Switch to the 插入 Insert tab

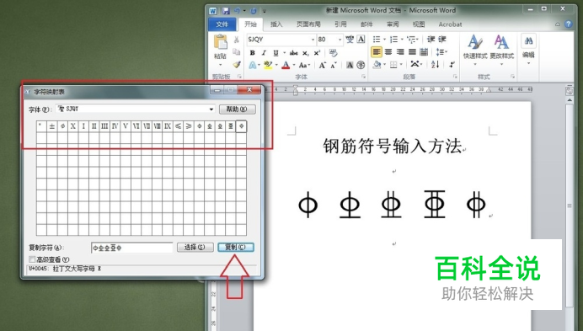(276, 24)
